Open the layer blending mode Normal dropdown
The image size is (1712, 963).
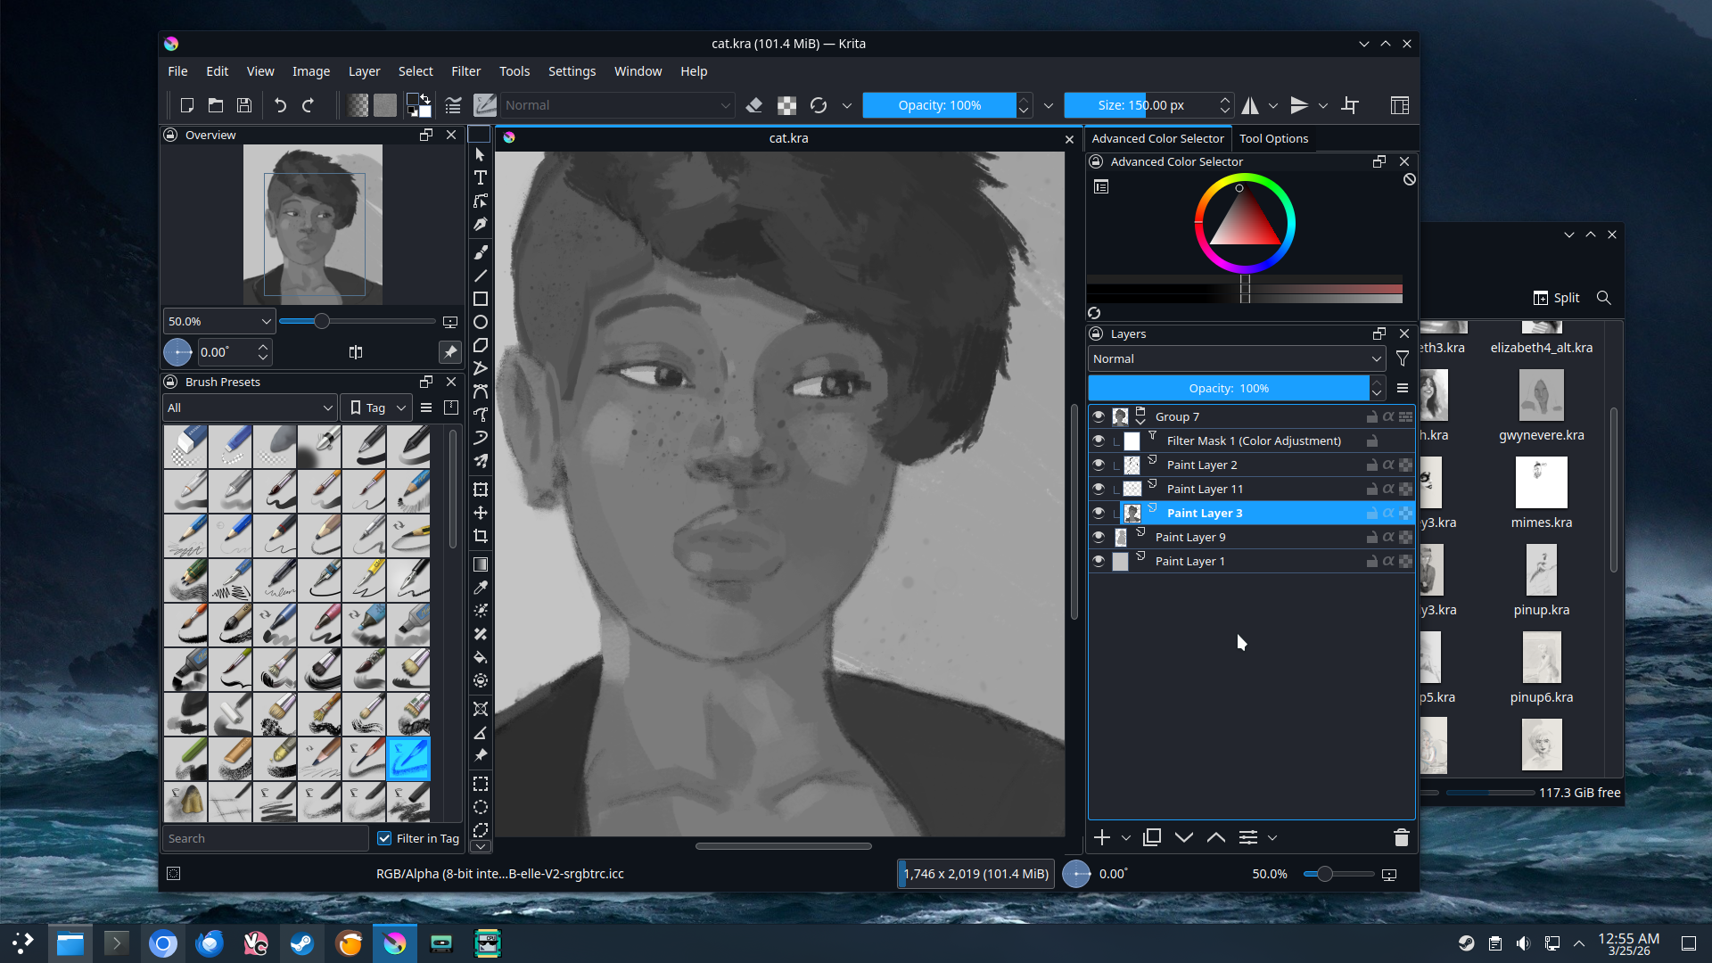[1236, 358]
